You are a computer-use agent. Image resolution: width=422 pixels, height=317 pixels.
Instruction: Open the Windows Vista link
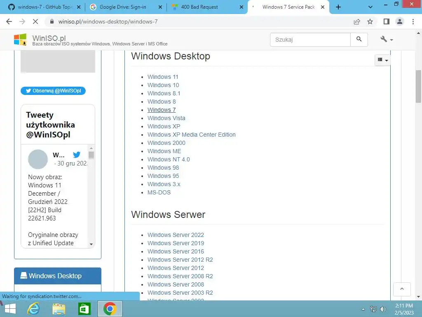pyautogui.click(x=166, y=118)
